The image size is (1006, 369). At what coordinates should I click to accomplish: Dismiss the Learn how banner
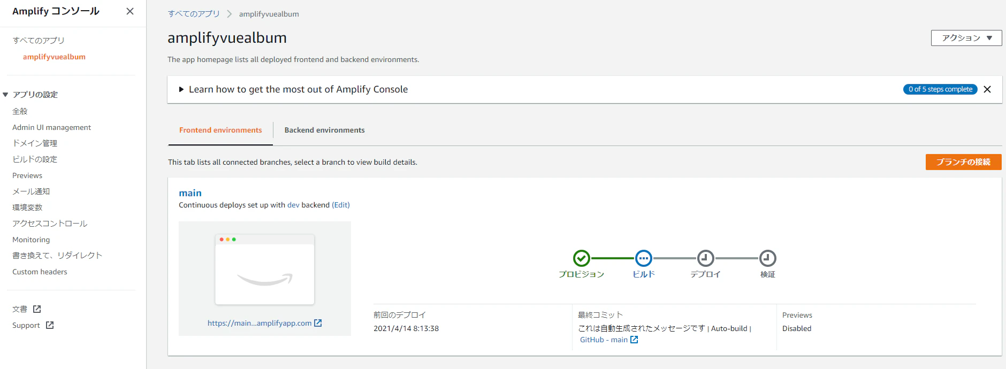(x=987, y=89)
